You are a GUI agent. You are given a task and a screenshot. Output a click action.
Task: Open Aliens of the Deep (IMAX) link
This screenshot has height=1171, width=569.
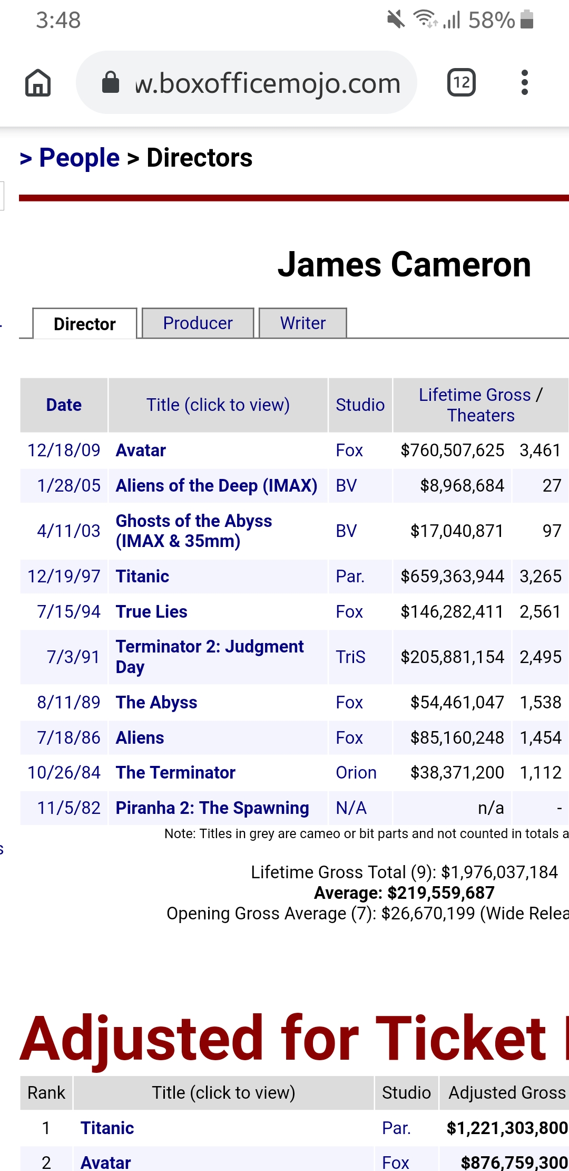217,486
